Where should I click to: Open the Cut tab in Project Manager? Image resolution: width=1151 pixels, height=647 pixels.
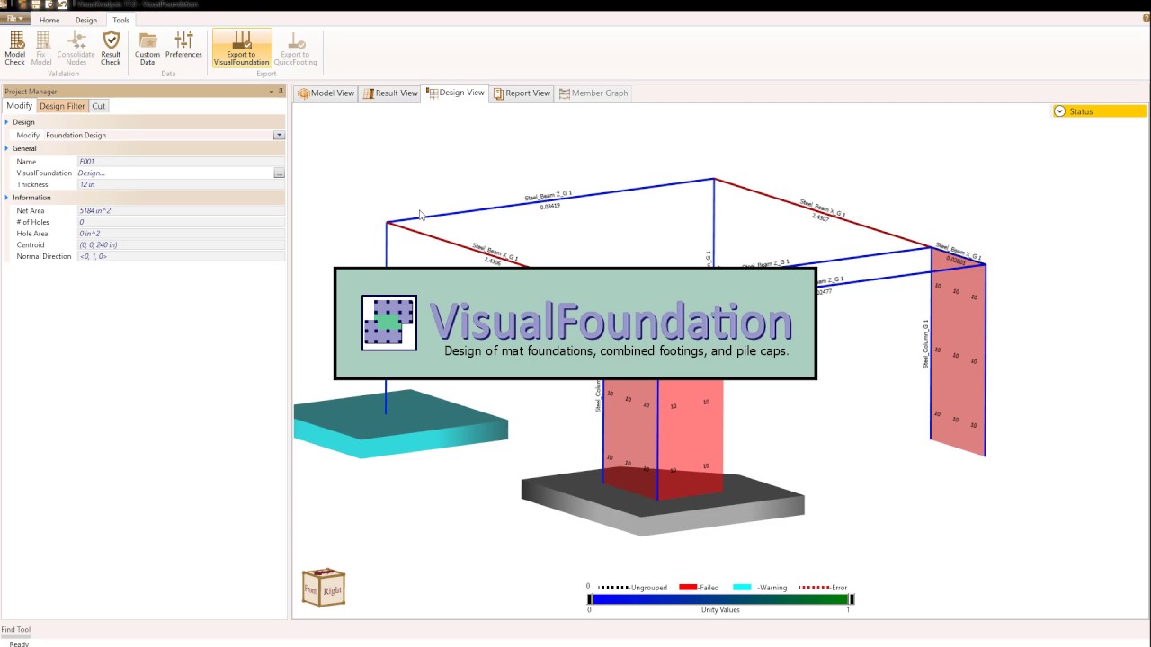point(99,106)
